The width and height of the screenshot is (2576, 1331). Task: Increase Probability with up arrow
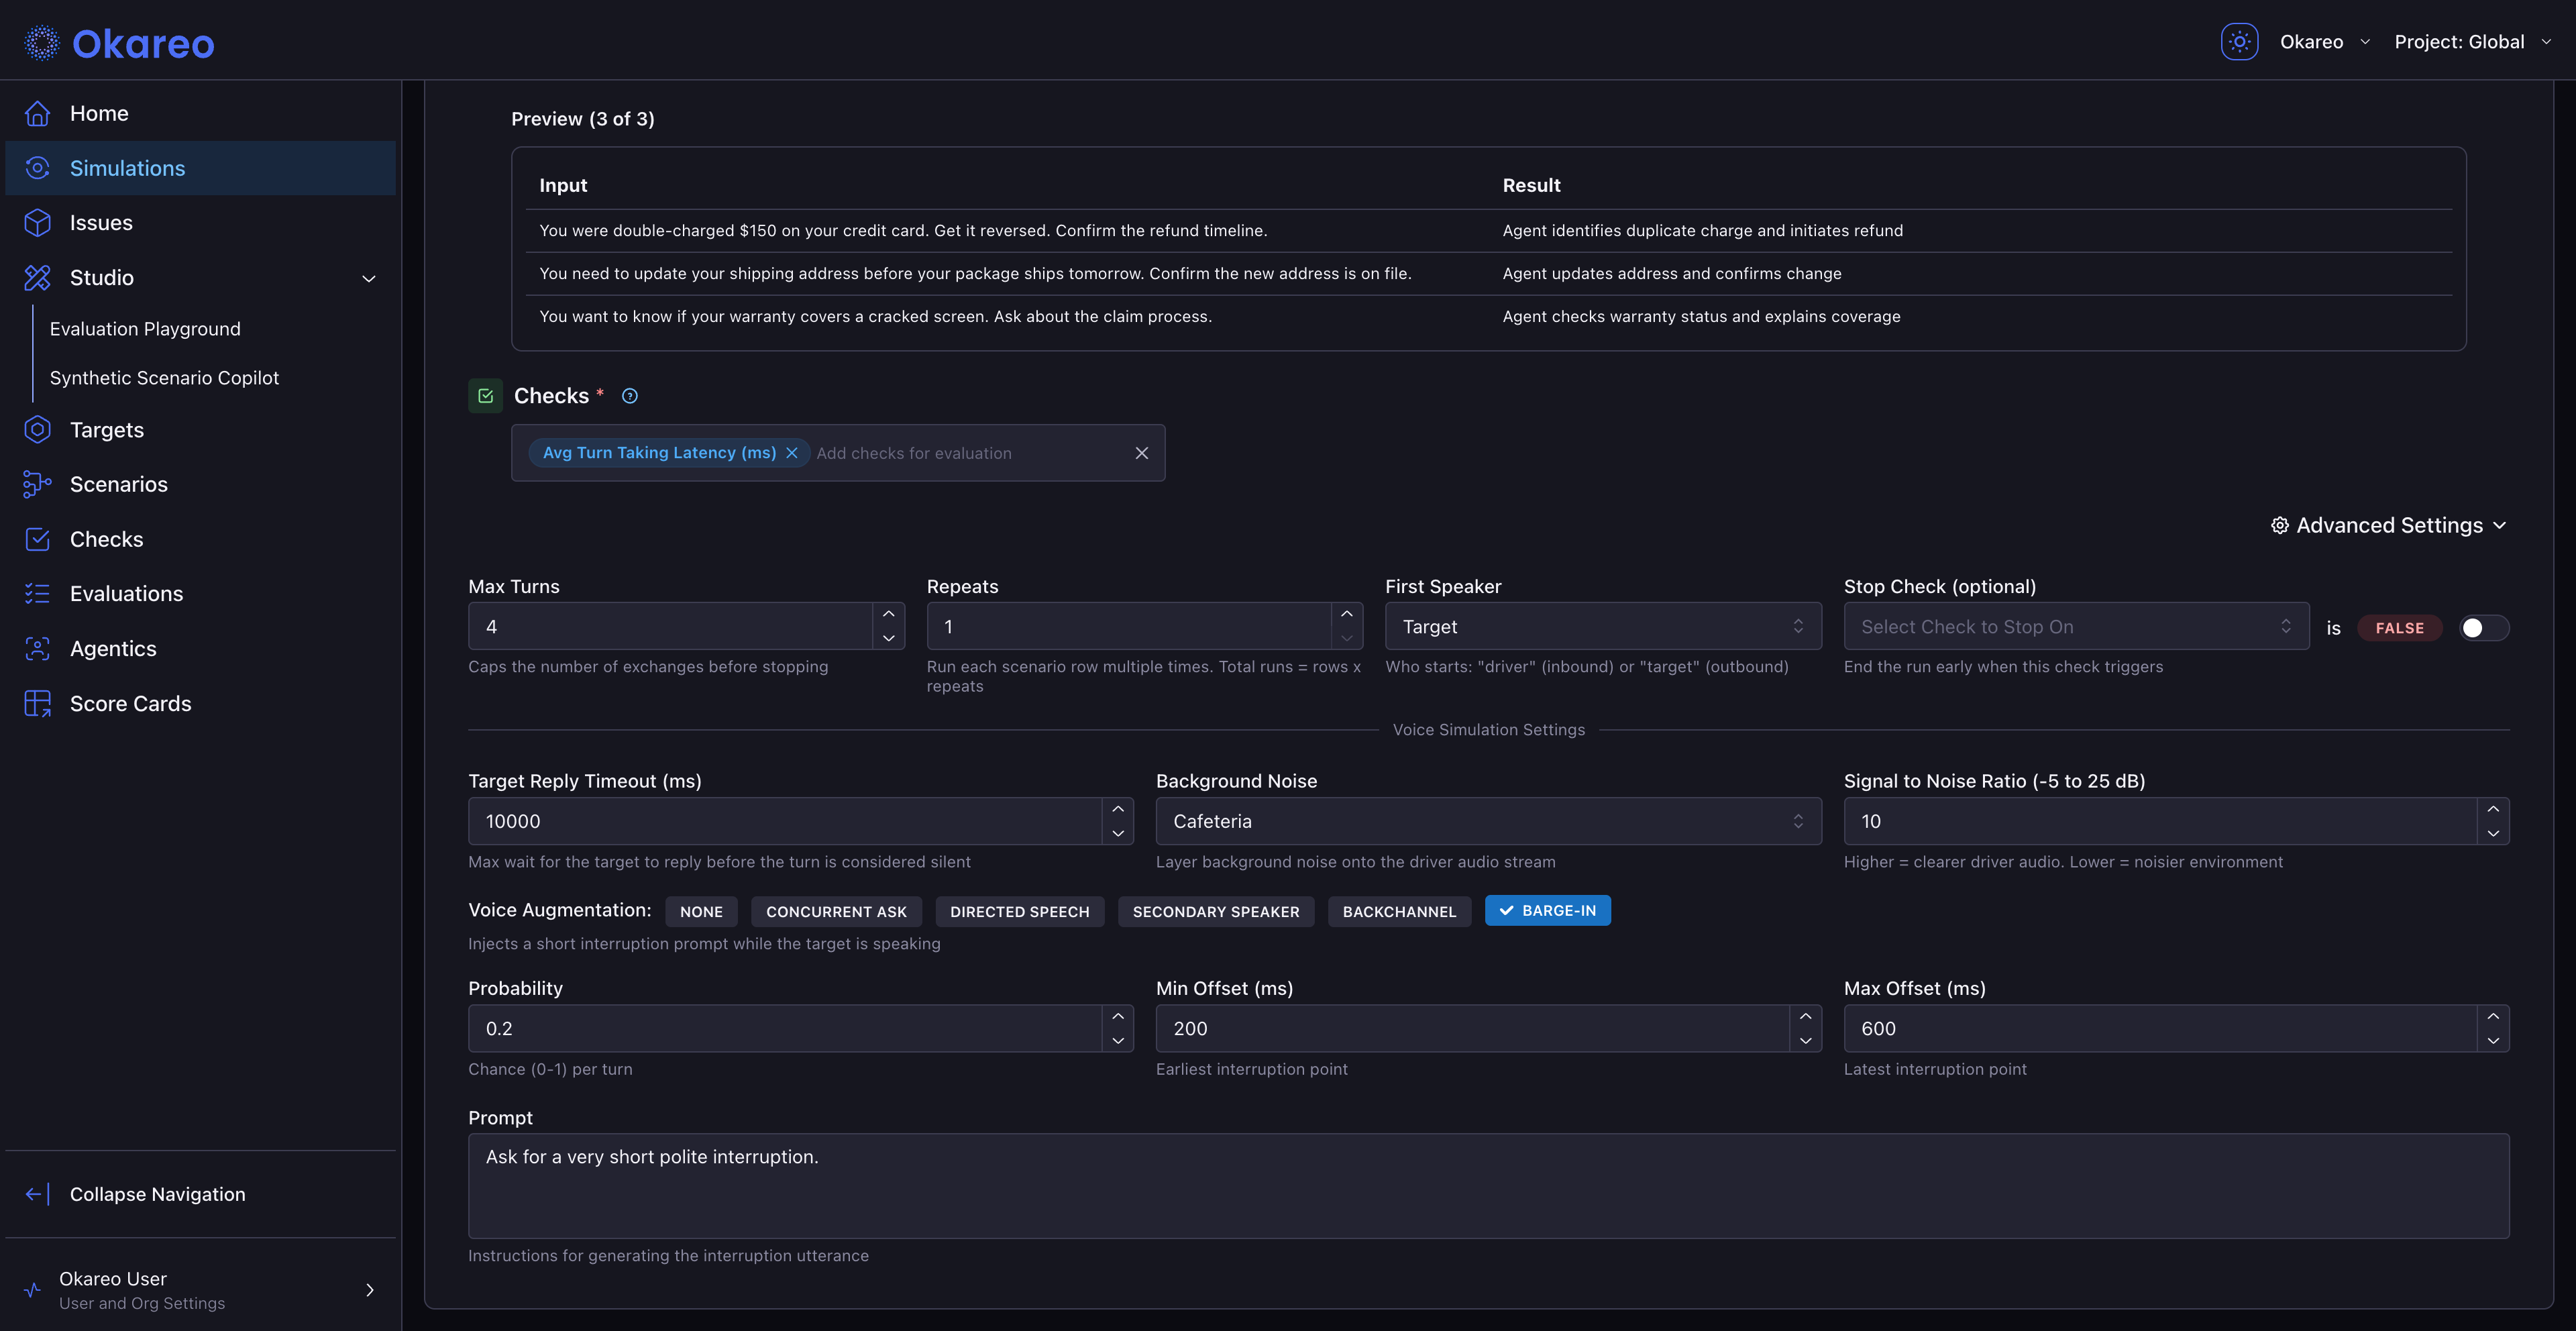click(x=1118, y=1016)
